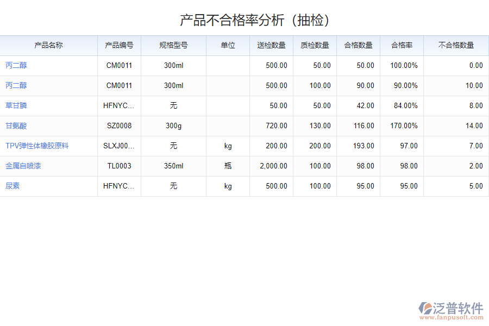Click the 产品名称 column header

coord(49,46)
